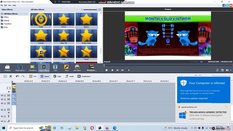Adjust the playback speed slider
The height and width of the screenshot is (131, 233).
194,61
